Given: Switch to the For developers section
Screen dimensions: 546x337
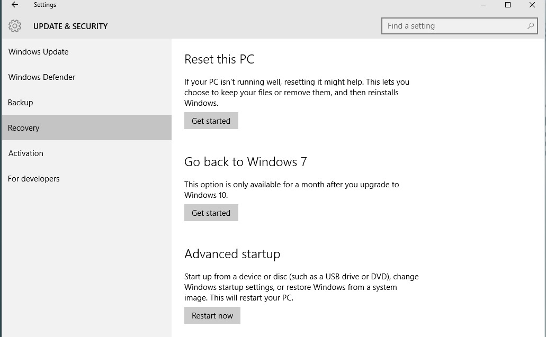Looking at the screenshot, I should [x=34, y=179].
